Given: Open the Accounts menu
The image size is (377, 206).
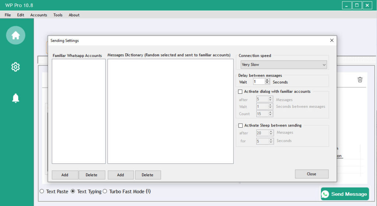Looking at the screenshot, I should [39, 15].
